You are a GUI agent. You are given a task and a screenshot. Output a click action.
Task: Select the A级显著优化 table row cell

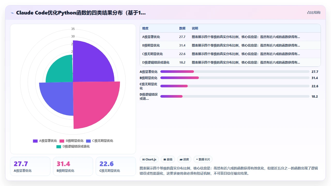click(151, 37)
